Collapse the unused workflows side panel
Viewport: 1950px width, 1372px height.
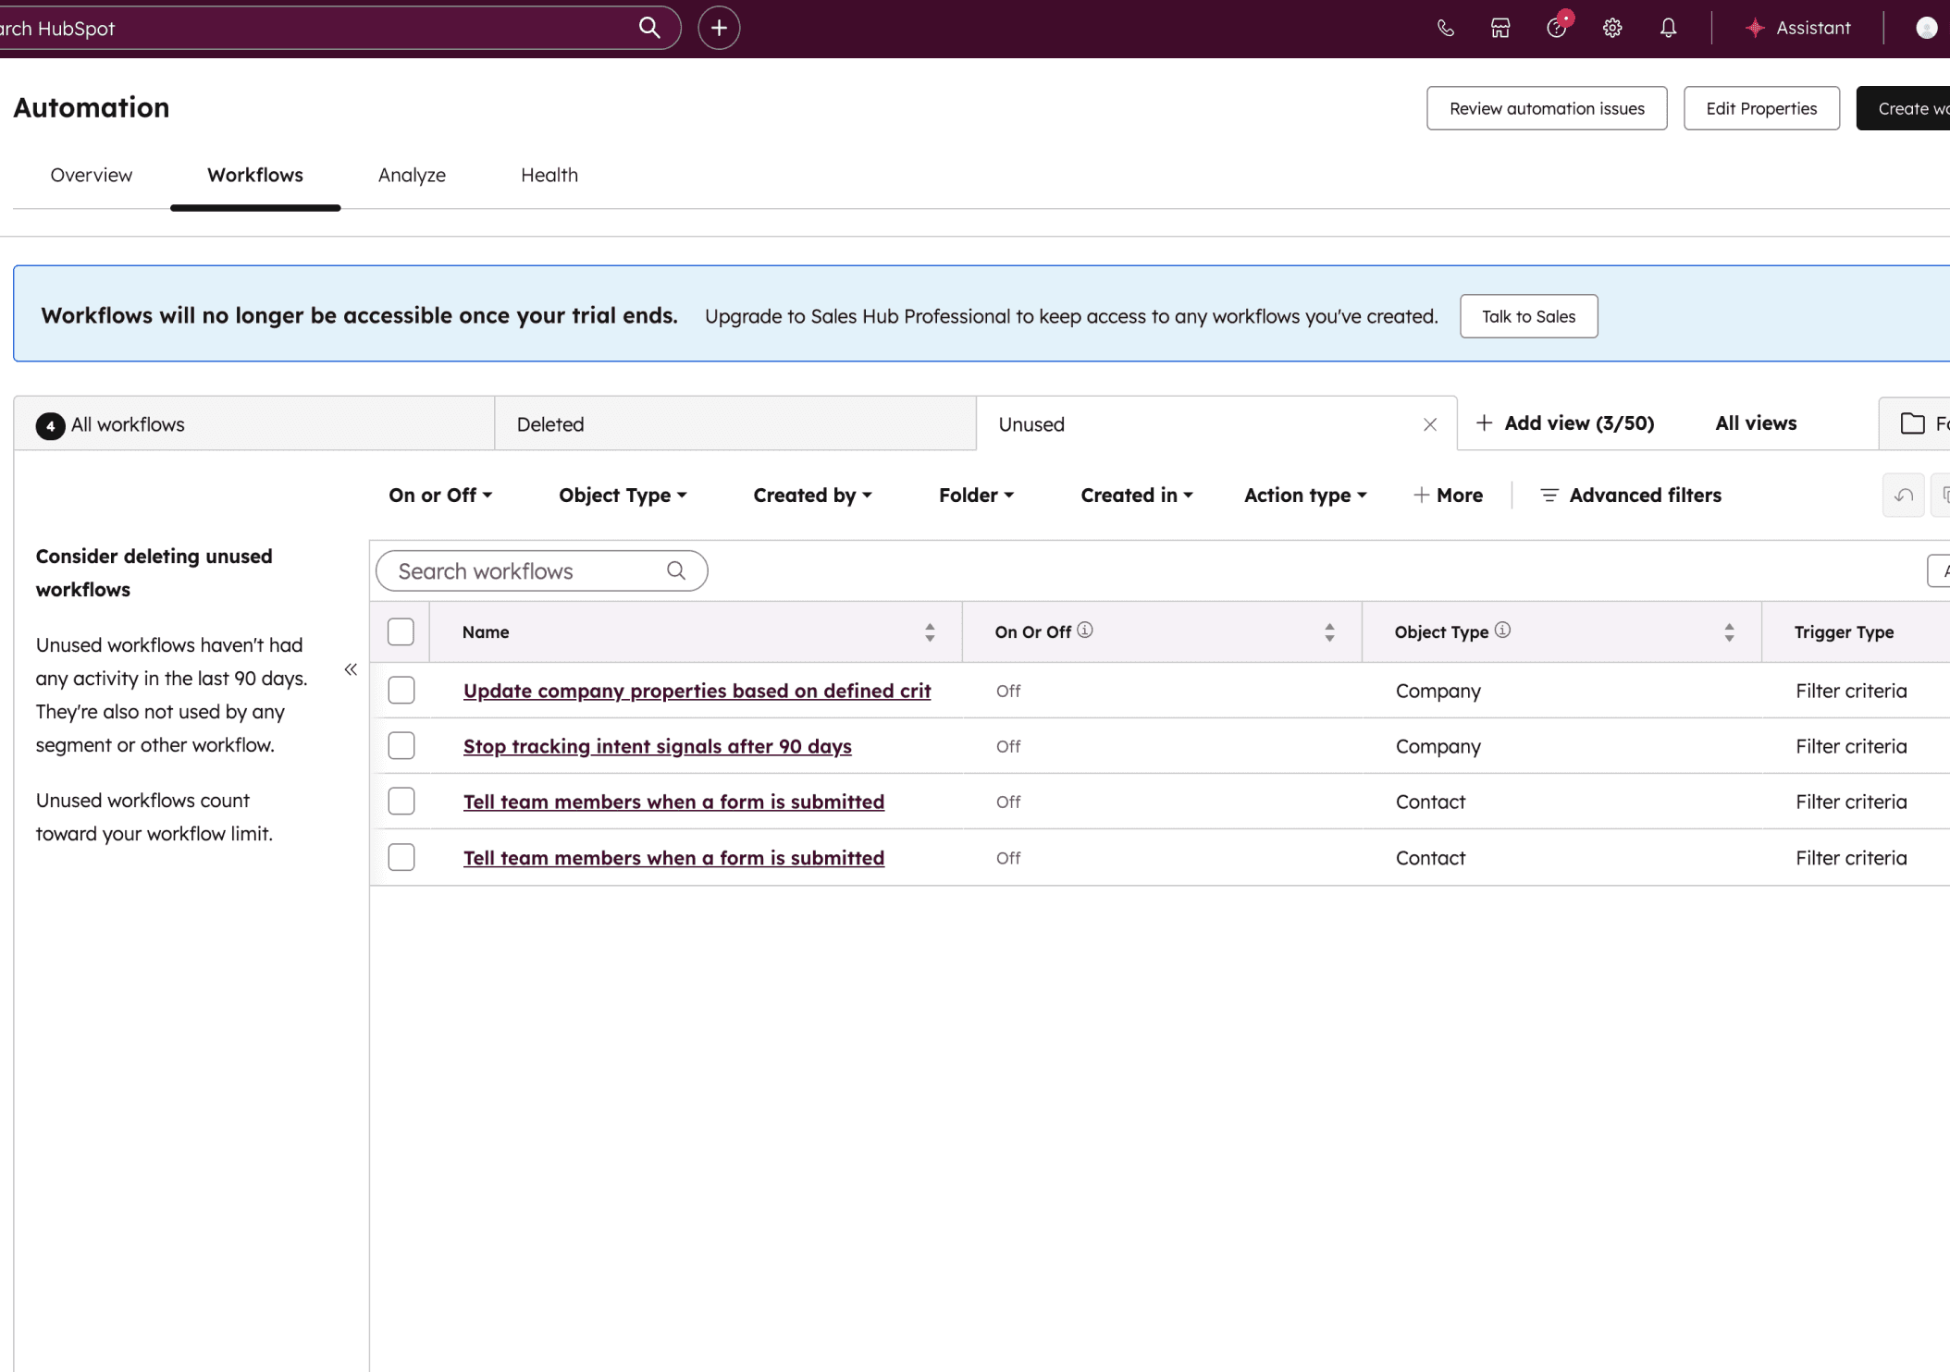351,669
